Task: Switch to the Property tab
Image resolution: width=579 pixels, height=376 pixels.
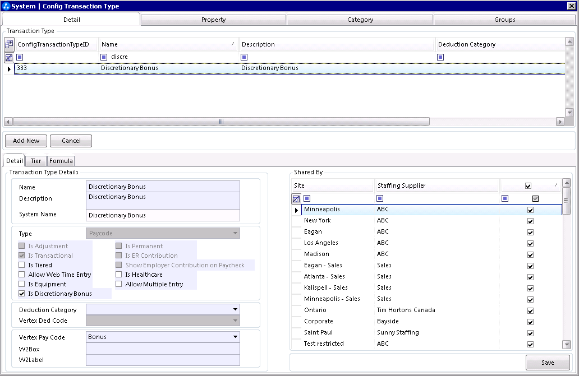Action: coord(213,20)
